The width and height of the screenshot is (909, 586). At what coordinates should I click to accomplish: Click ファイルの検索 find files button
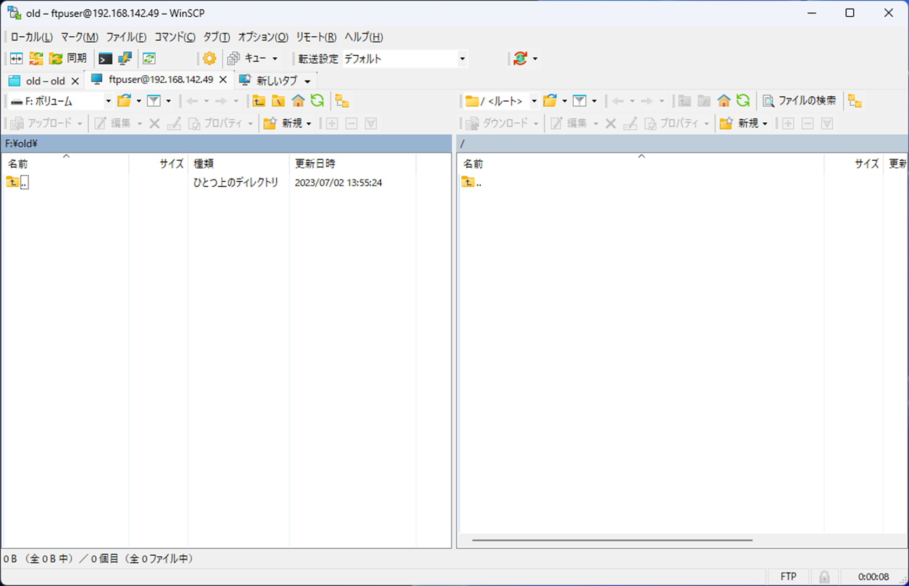tap(799, 101)
